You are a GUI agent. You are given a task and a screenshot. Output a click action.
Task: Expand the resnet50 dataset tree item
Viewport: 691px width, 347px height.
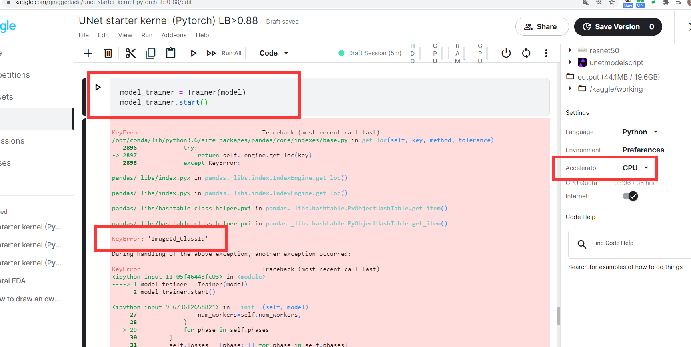click(x=570, y=50)
